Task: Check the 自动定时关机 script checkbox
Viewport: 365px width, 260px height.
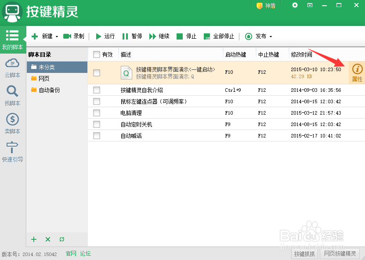Action: [x=97, y=124]
